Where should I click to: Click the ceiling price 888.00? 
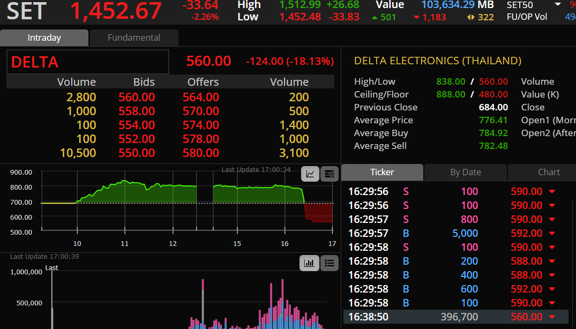click(x=451, y=95)
